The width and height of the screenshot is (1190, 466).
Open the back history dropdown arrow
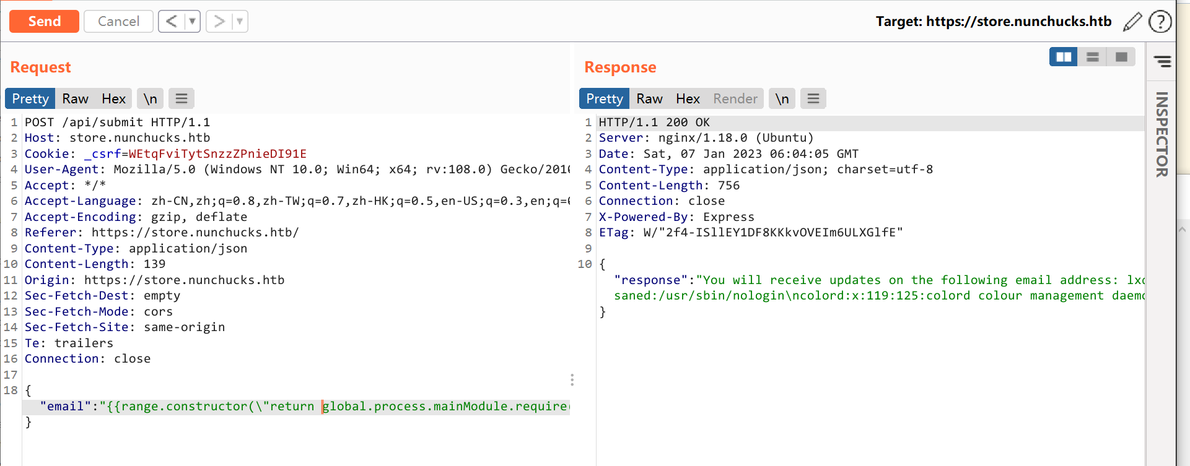coord(193,22)
